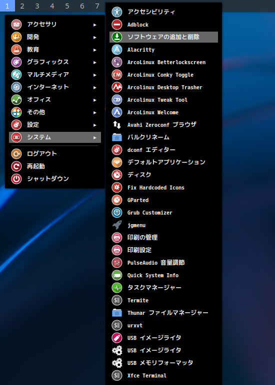Switch to workspace 6
The image size is (275, 385).
click(82, 6)
